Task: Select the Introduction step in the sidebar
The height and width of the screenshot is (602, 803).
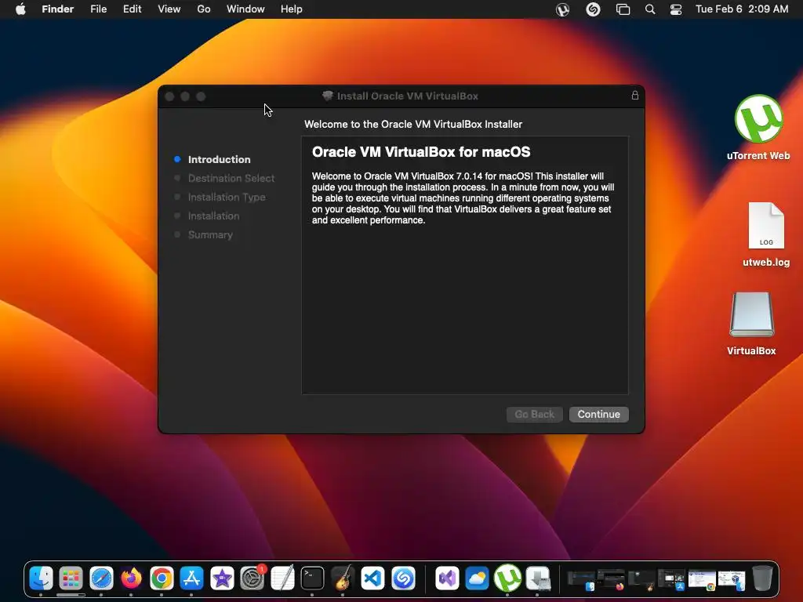Action: click(220, 159)
